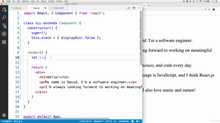The height and width of the screenshot is (123, 220).
Task: Click the '<h1>Hello!</h1>' line
Action: click(54, 77)
